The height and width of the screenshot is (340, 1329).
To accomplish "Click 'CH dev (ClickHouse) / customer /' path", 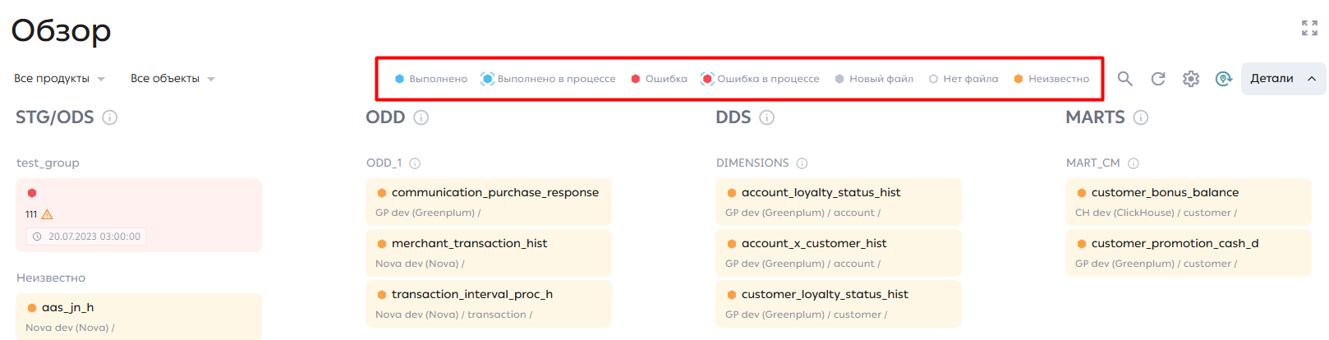I will (1156, 213).
